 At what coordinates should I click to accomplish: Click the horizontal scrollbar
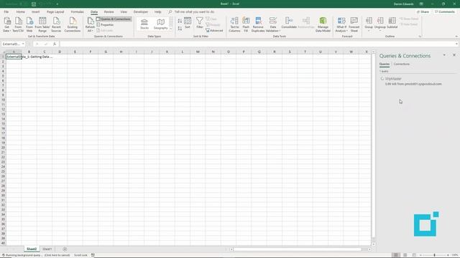click(x=297, y=249)
